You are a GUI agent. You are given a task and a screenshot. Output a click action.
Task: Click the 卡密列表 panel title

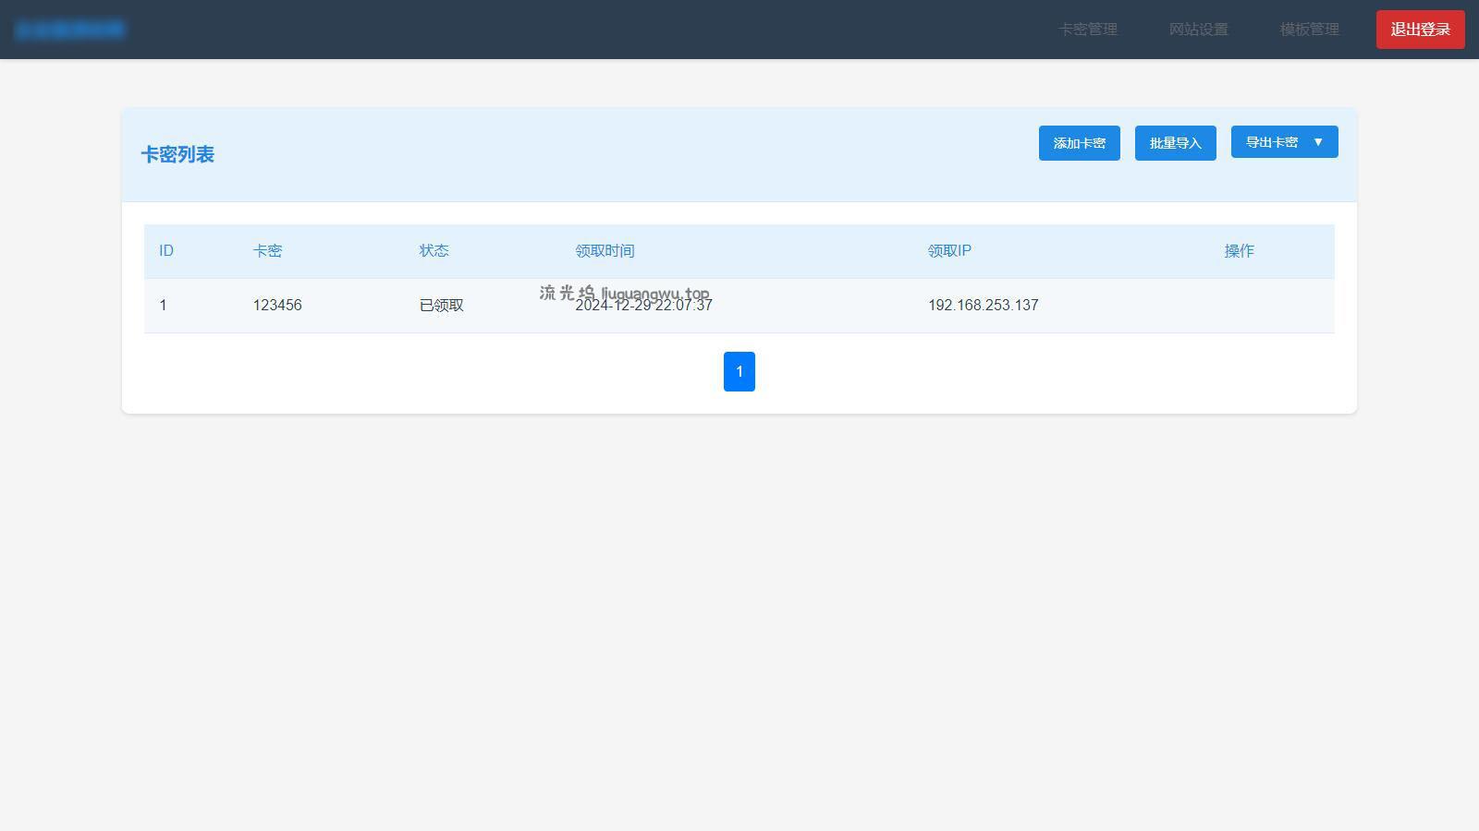pyautogui.click(x=177, y=155)
